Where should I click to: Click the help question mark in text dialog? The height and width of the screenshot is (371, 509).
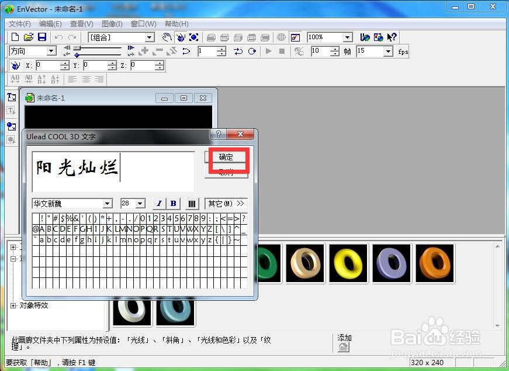click(x=219, y=134)
